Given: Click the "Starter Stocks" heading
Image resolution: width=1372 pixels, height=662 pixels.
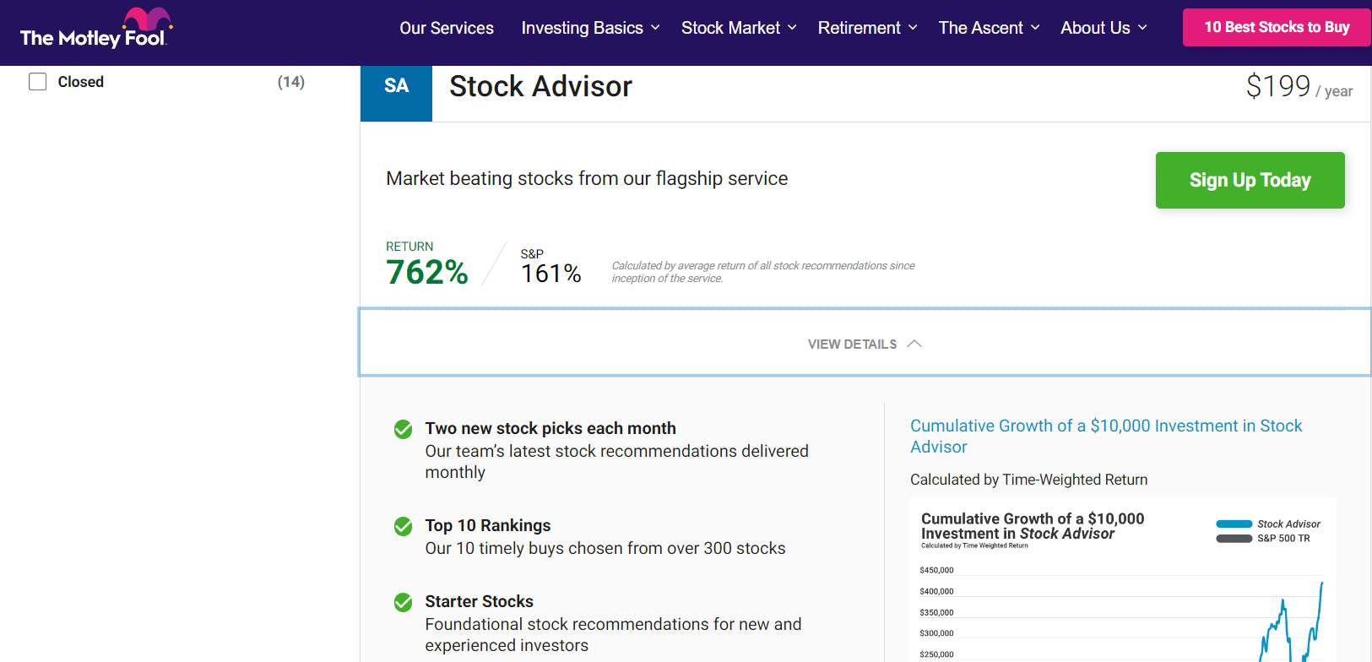Looking at the screenshot, I should pos(480,601).
